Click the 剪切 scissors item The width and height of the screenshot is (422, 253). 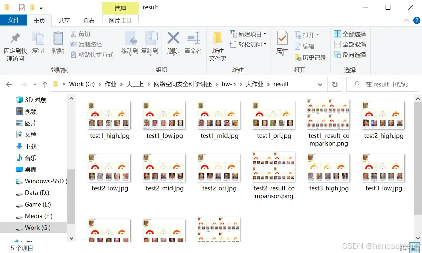point(80,34)
